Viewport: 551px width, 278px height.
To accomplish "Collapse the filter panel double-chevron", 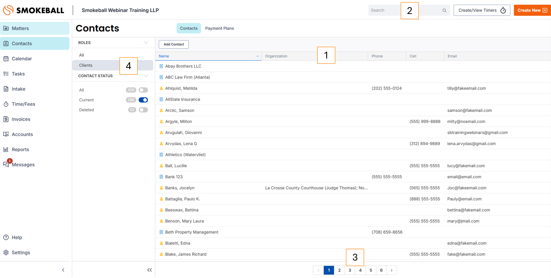I will [x=150, y=270].
